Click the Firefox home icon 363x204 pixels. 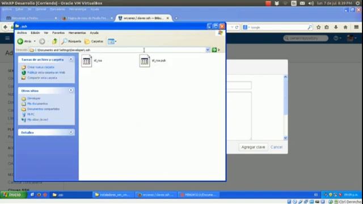click(345, 27)
